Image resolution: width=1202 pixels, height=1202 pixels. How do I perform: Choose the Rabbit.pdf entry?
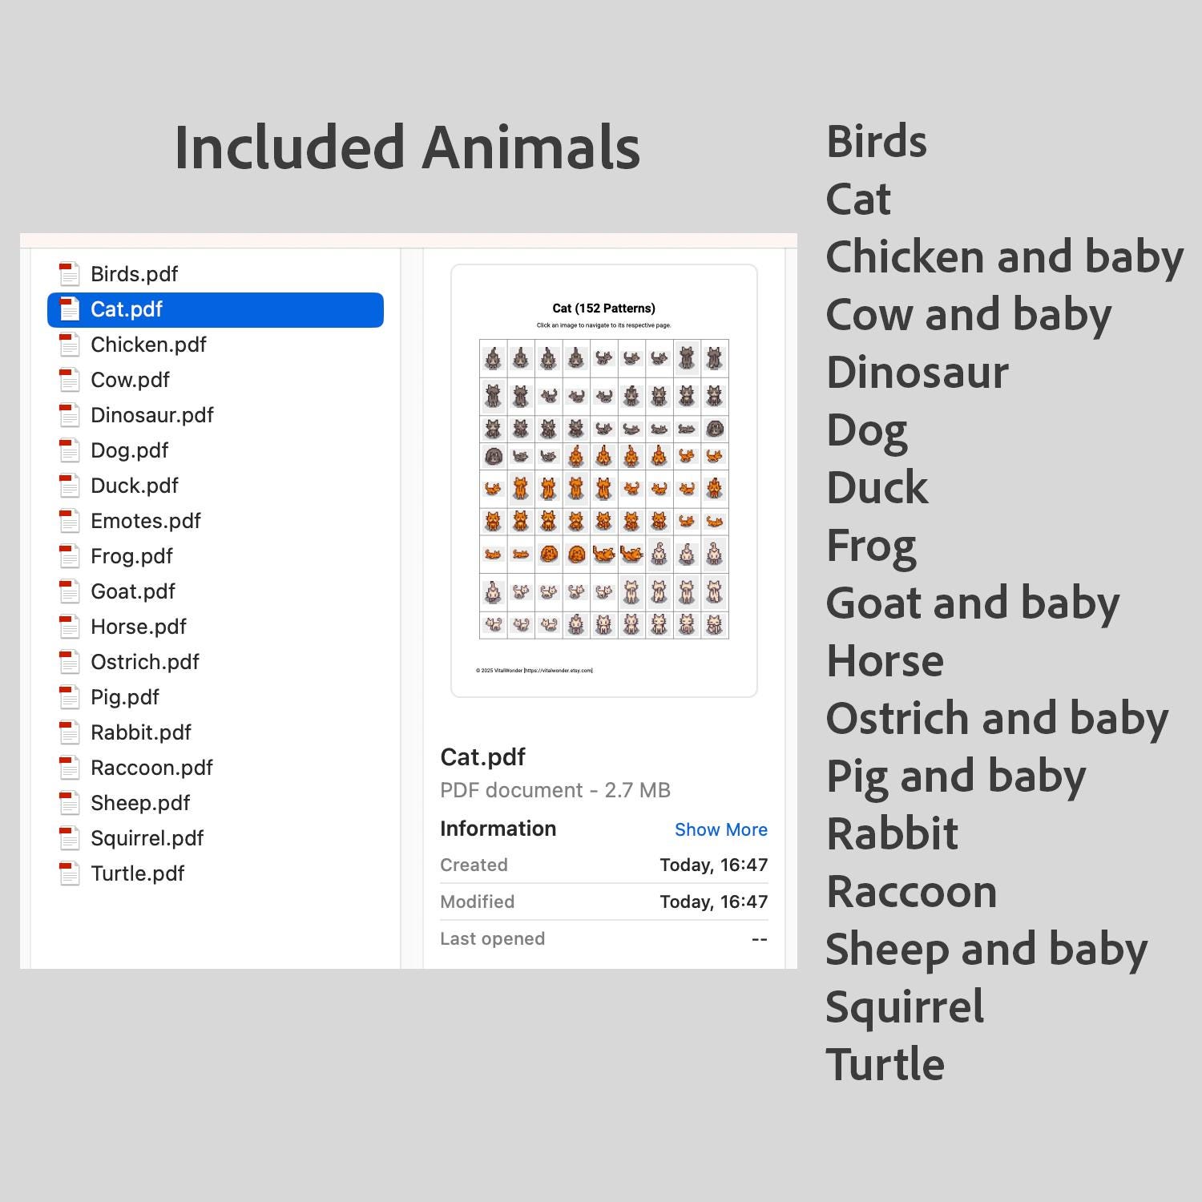tap(216, 732)
